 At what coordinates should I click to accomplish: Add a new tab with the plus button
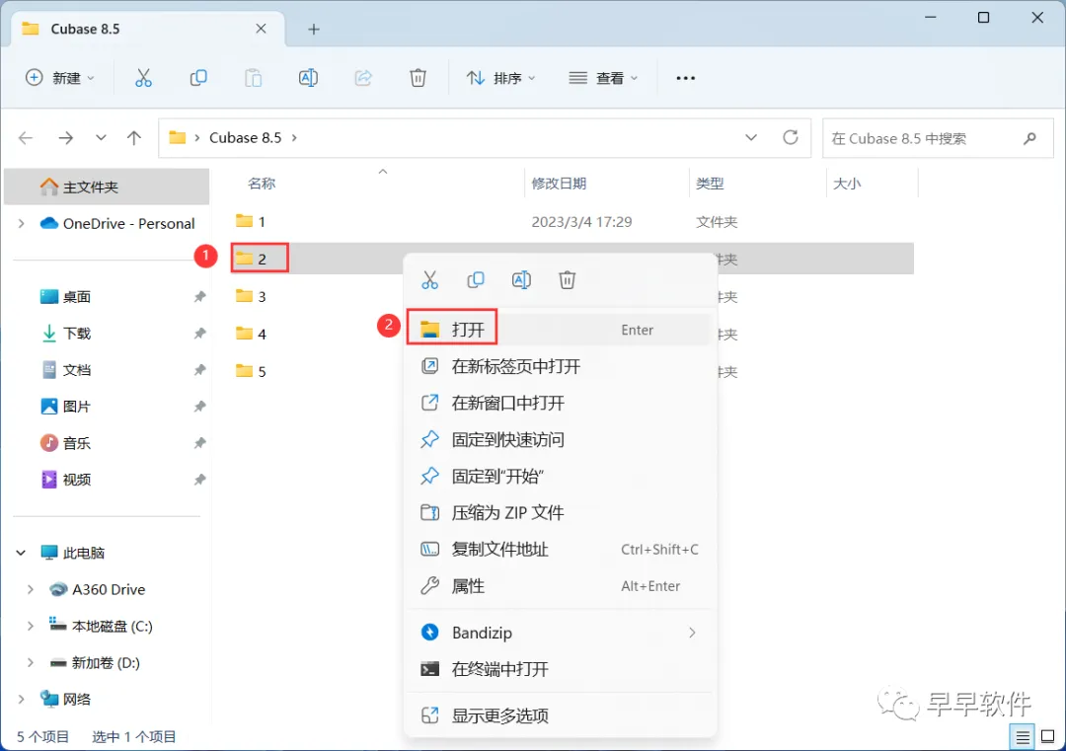coord(314,30)
